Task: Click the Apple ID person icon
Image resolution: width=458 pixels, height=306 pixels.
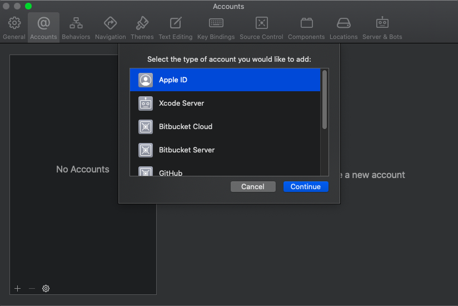Action: point(146,80)
